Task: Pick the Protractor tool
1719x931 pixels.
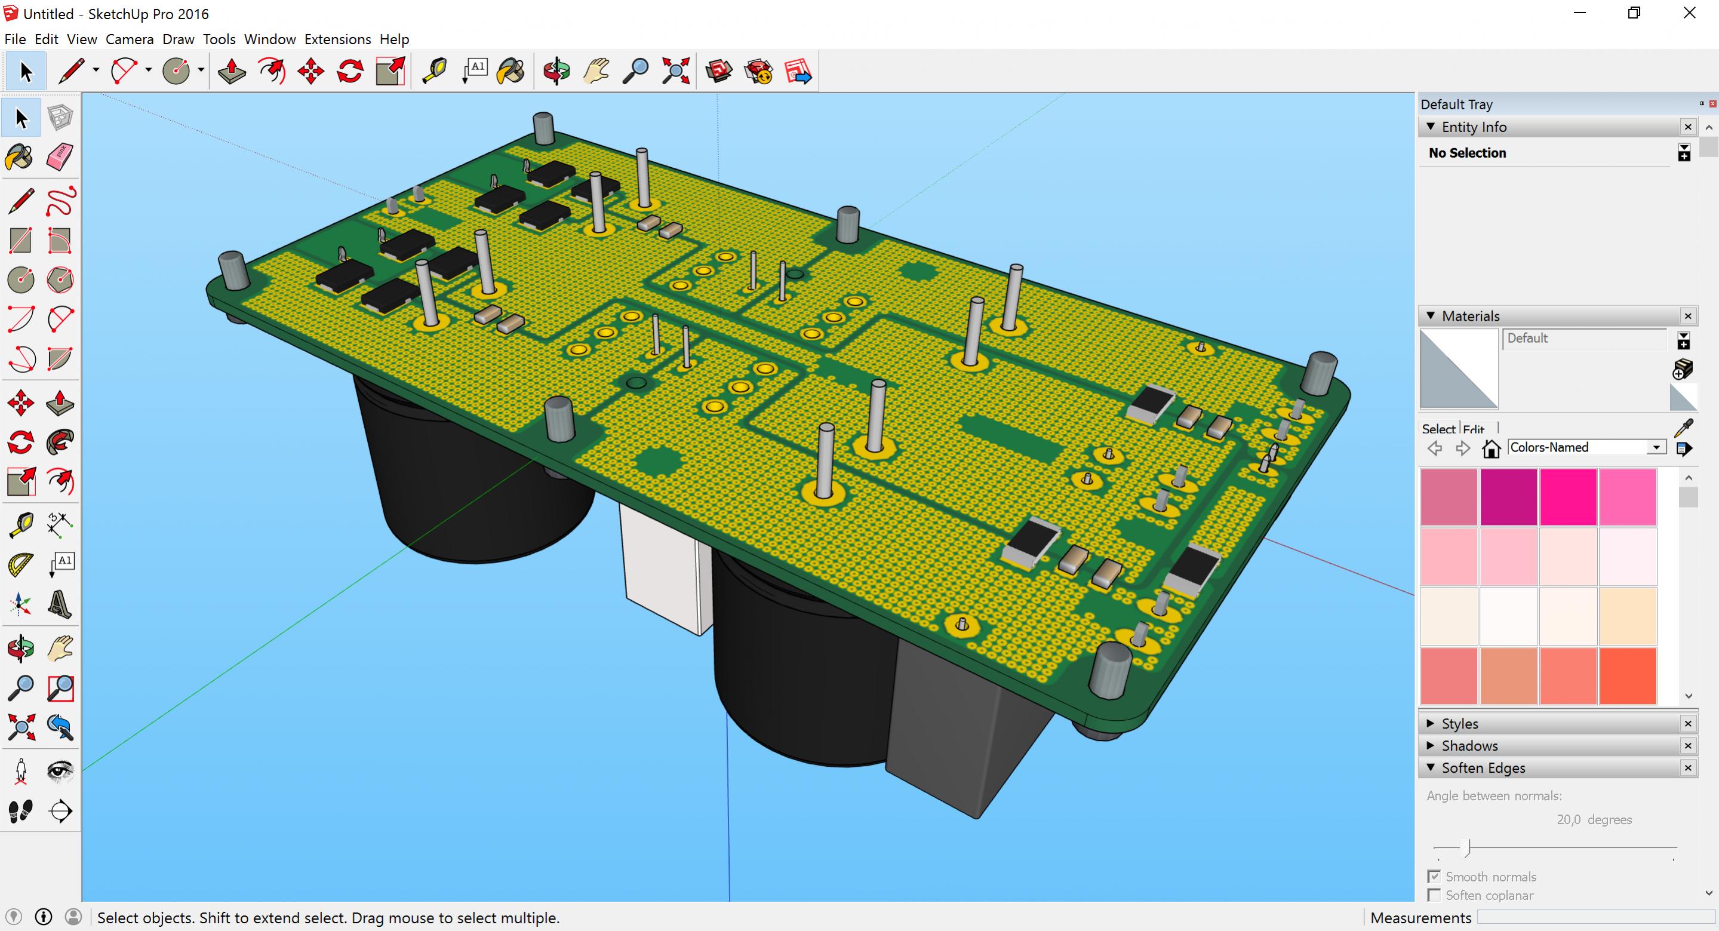Action: 21,564
